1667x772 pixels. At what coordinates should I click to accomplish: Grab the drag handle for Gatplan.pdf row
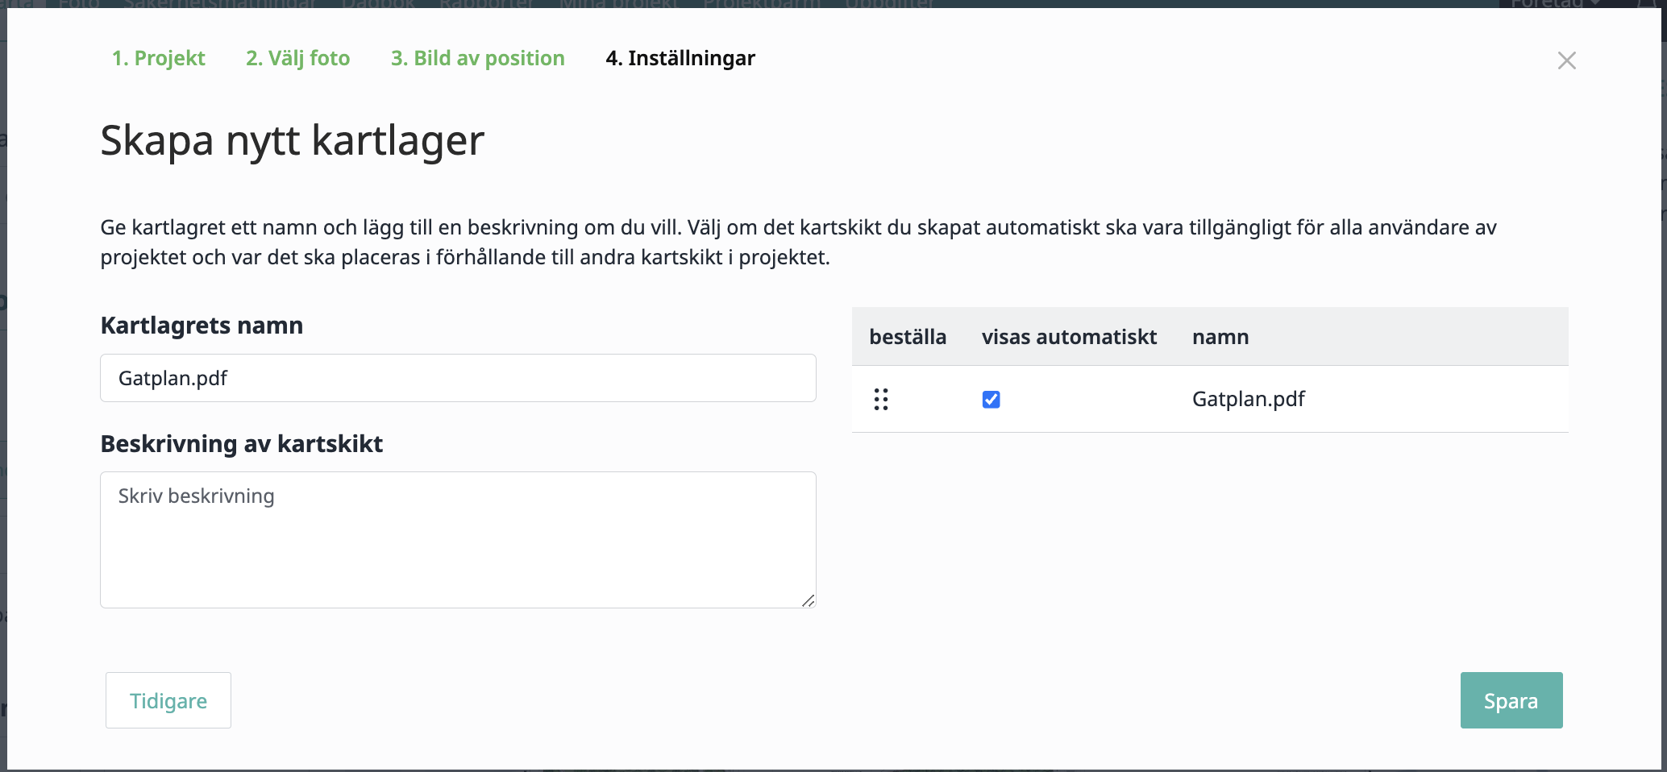[880, 399]
